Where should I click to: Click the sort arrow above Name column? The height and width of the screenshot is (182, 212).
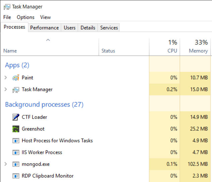coord(48,40)
